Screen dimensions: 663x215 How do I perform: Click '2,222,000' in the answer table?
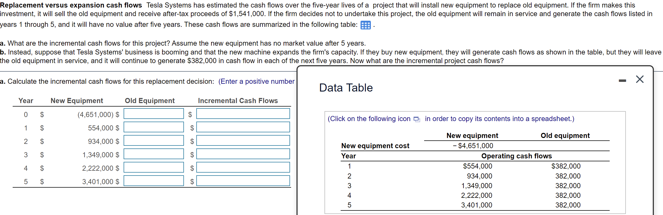click(98, 168)
